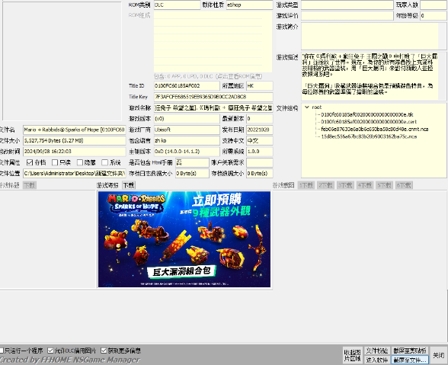Screen dimensions: 448x365
Task: Toggle the 存档 file attribute checkbox
Action: (30, 162)
